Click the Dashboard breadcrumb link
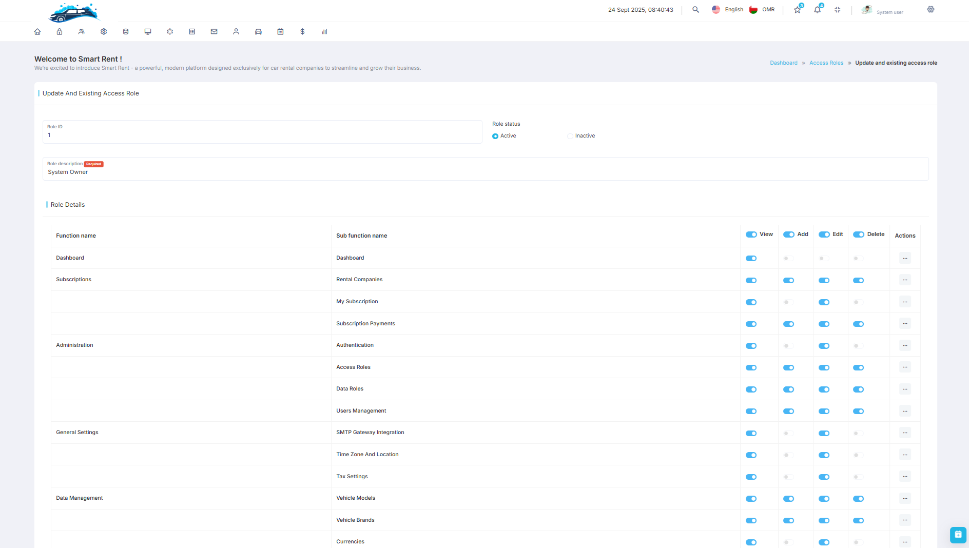The image size is (969, 548). pyautogui.click(x=783, y=63)
